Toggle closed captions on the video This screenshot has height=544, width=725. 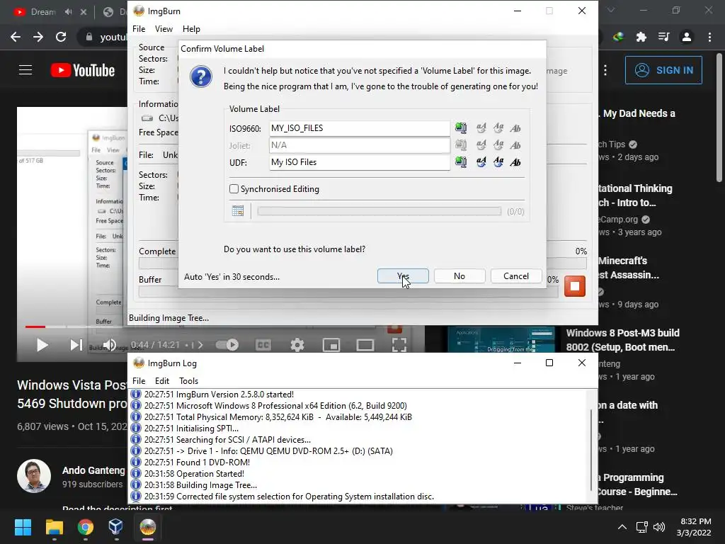263,345
